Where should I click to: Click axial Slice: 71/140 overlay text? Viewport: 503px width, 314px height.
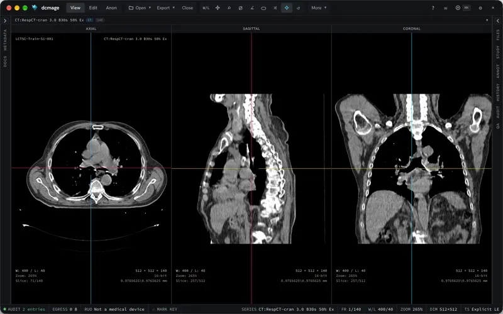click(x=29, y=281)
